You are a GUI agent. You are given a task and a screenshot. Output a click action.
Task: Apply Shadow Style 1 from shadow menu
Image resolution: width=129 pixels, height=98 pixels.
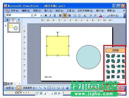click(x=108, y=56)
